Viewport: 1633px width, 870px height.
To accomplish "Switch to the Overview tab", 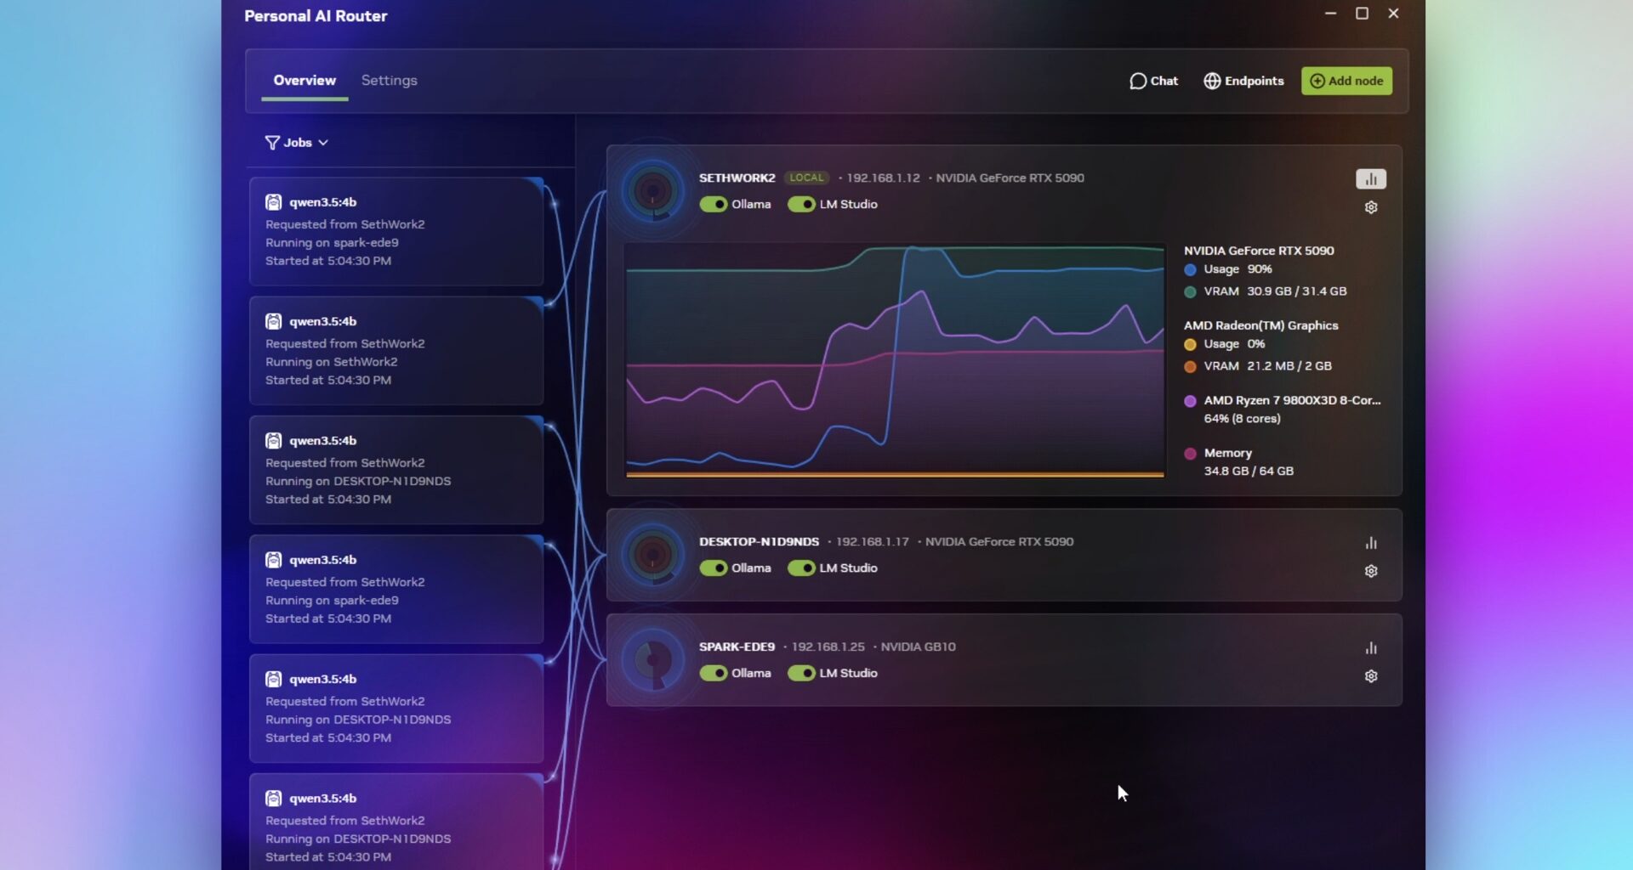I will coord(304,80).
